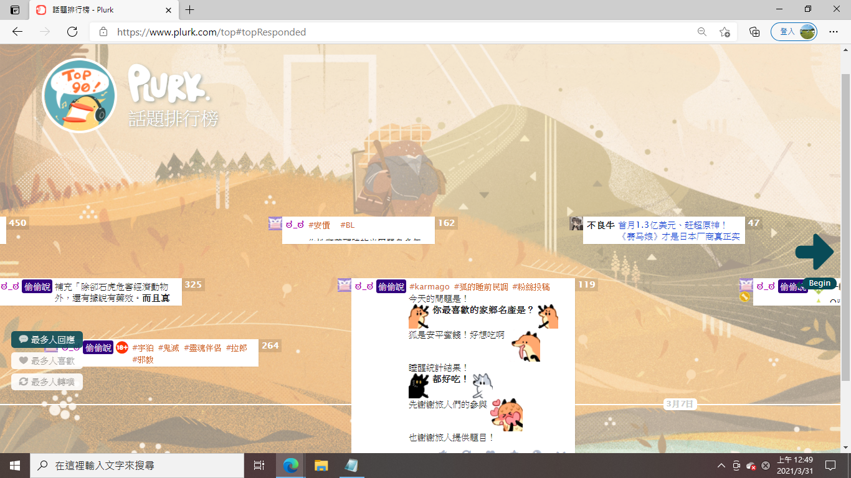Screen dimensions: 851x478
Task: Close the 話題排行榜 - Plurk tab
Action: point(168,10)
